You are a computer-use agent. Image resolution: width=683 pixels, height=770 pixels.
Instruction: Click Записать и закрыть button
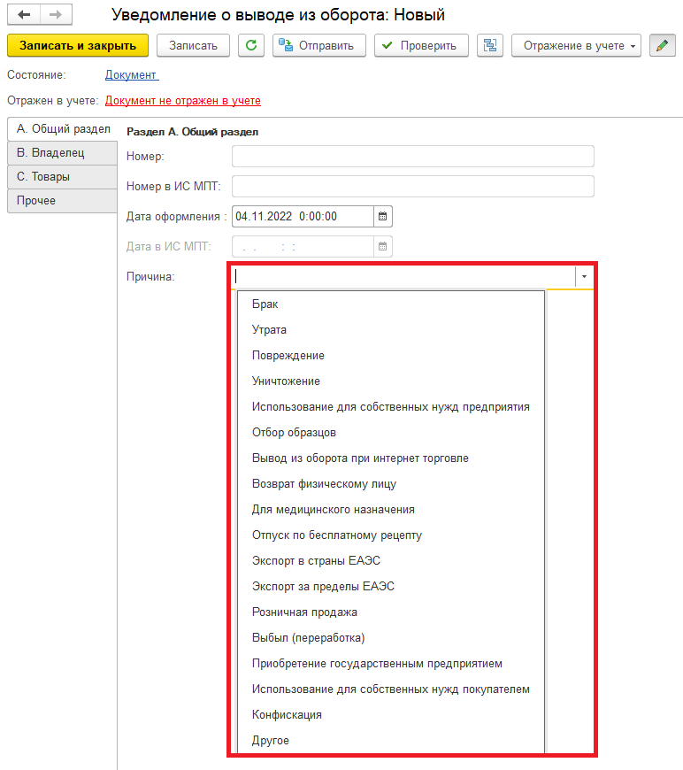(x=78, y=46)
